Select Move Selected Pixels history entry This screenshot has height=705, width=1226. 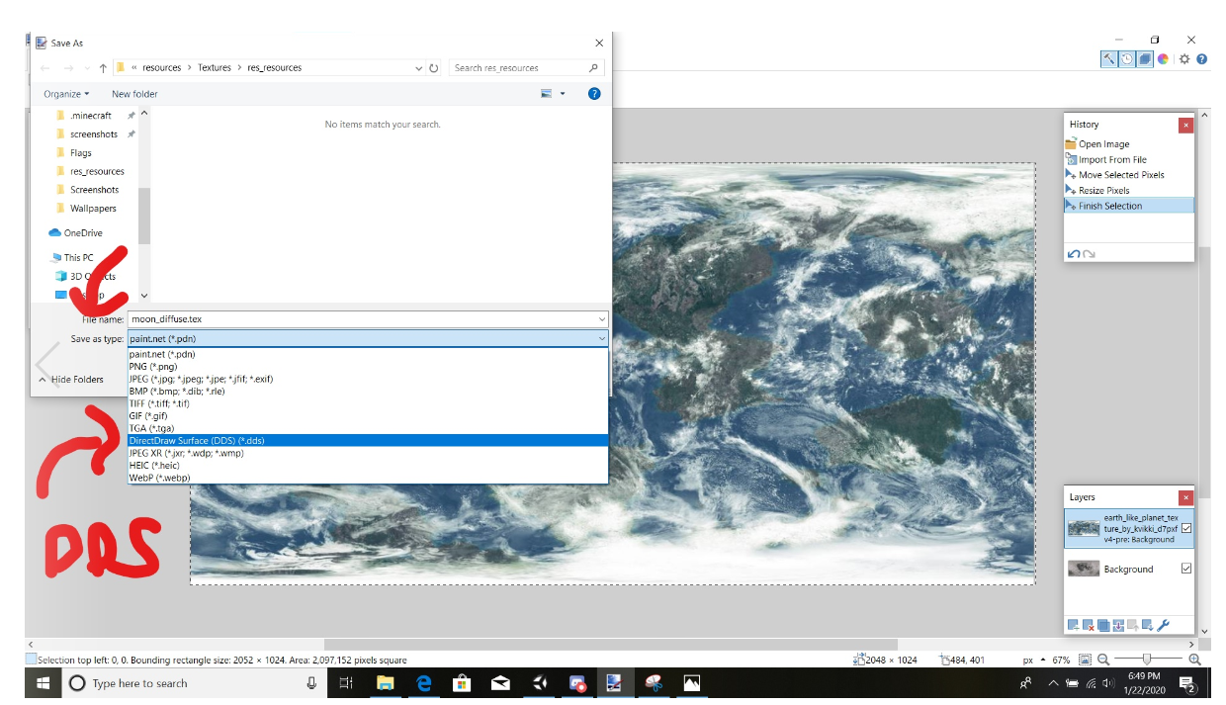coord(1129,175)
